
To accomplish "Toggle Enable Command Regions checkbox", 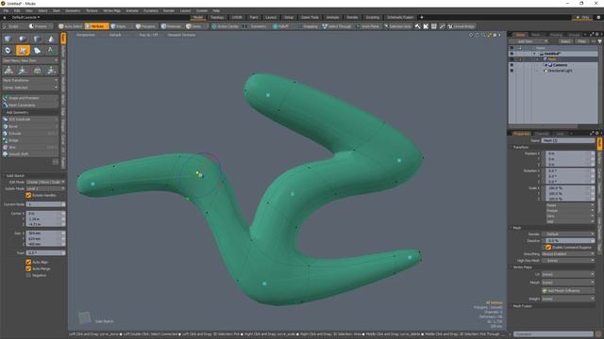I will click(548, 248).
